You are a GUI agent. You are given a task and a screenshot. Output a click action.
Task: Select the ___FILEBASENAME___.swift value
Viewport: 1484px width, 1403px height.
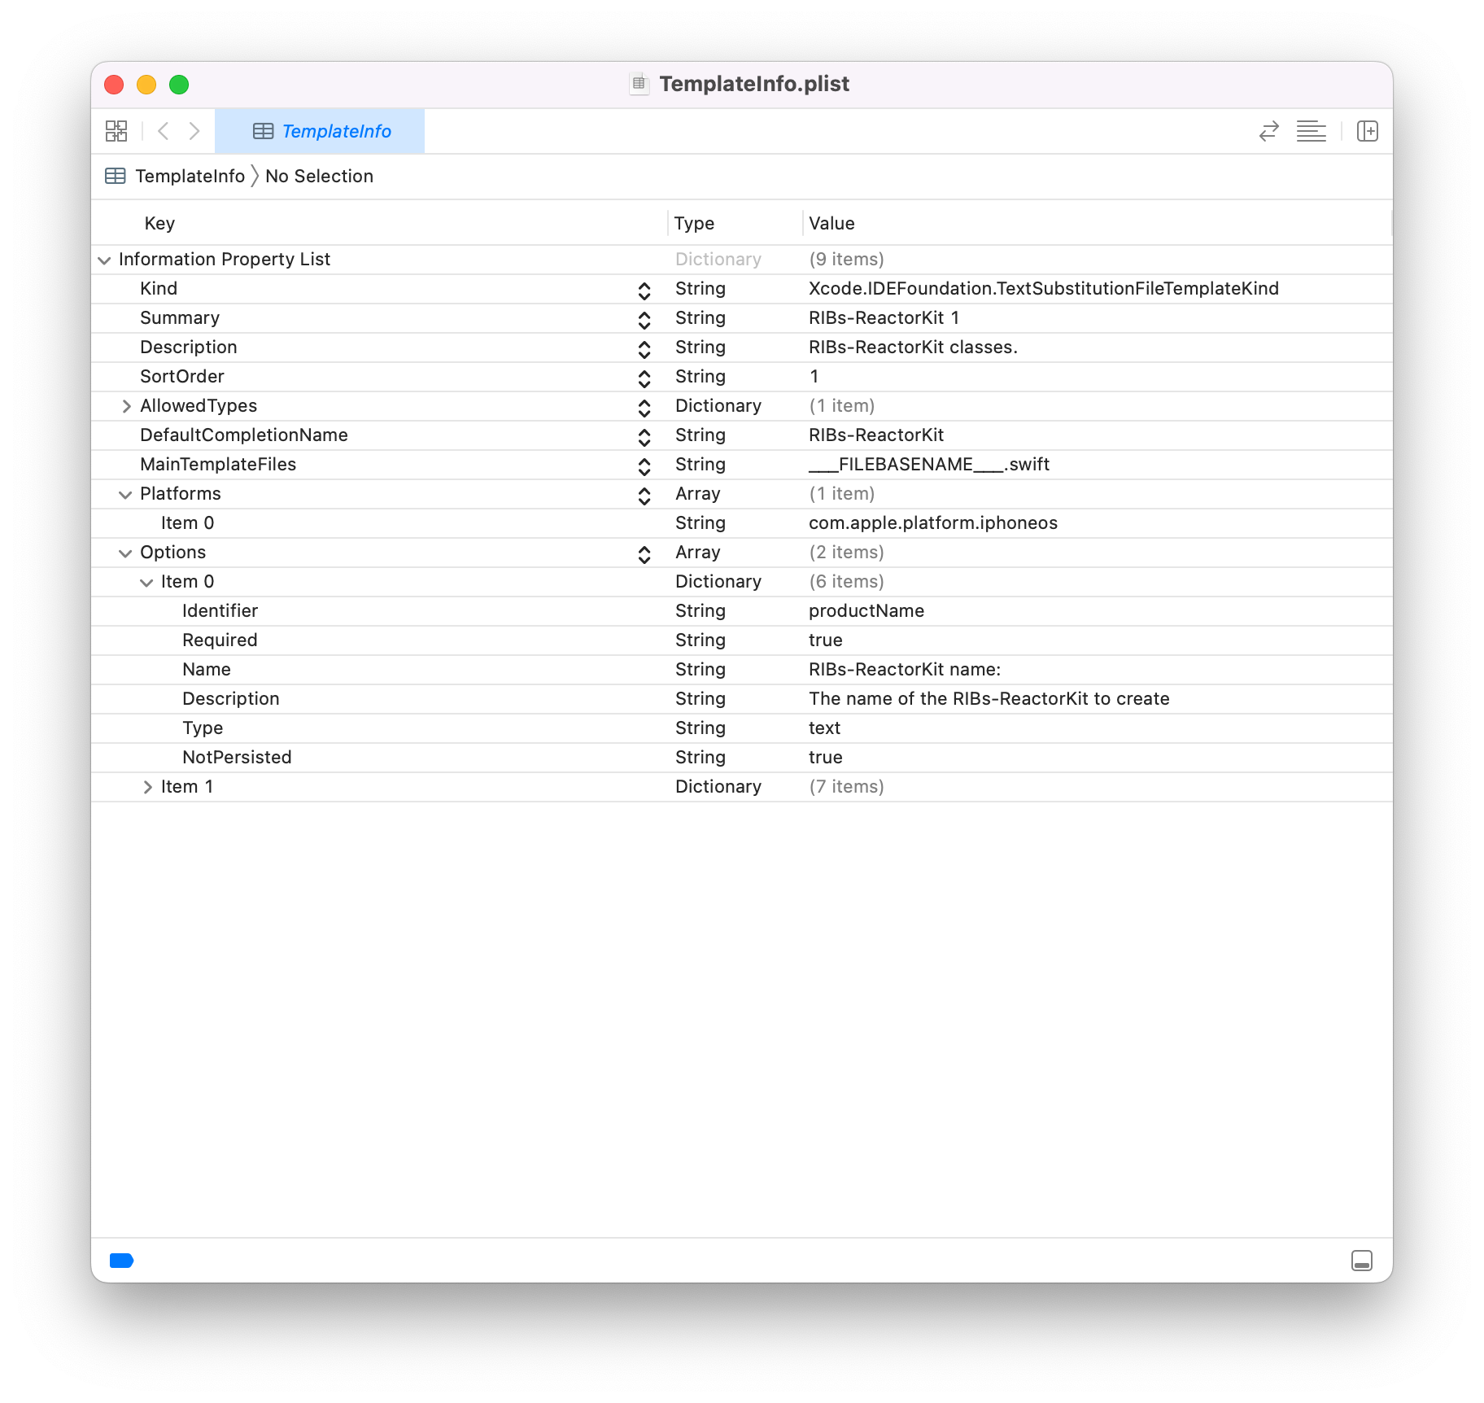click(929, 464)
